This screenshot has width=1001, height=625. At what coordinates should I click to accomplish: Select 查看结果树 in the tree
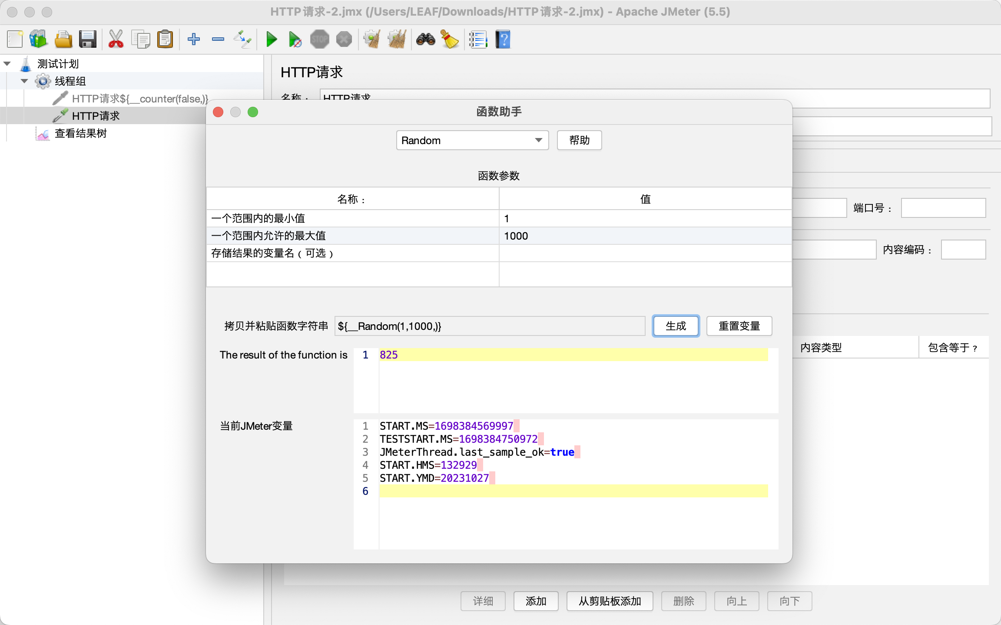click(80, 133)
